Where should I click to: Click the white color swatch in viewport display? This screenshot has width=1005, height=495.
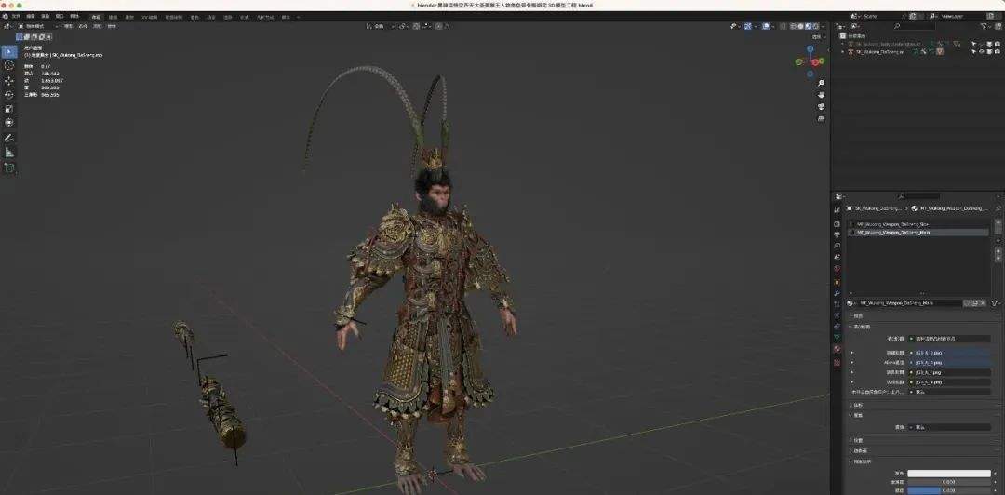pos(949,474)
